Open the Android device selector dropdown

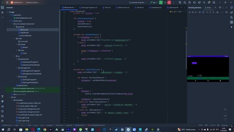click(x=137, y=3)
